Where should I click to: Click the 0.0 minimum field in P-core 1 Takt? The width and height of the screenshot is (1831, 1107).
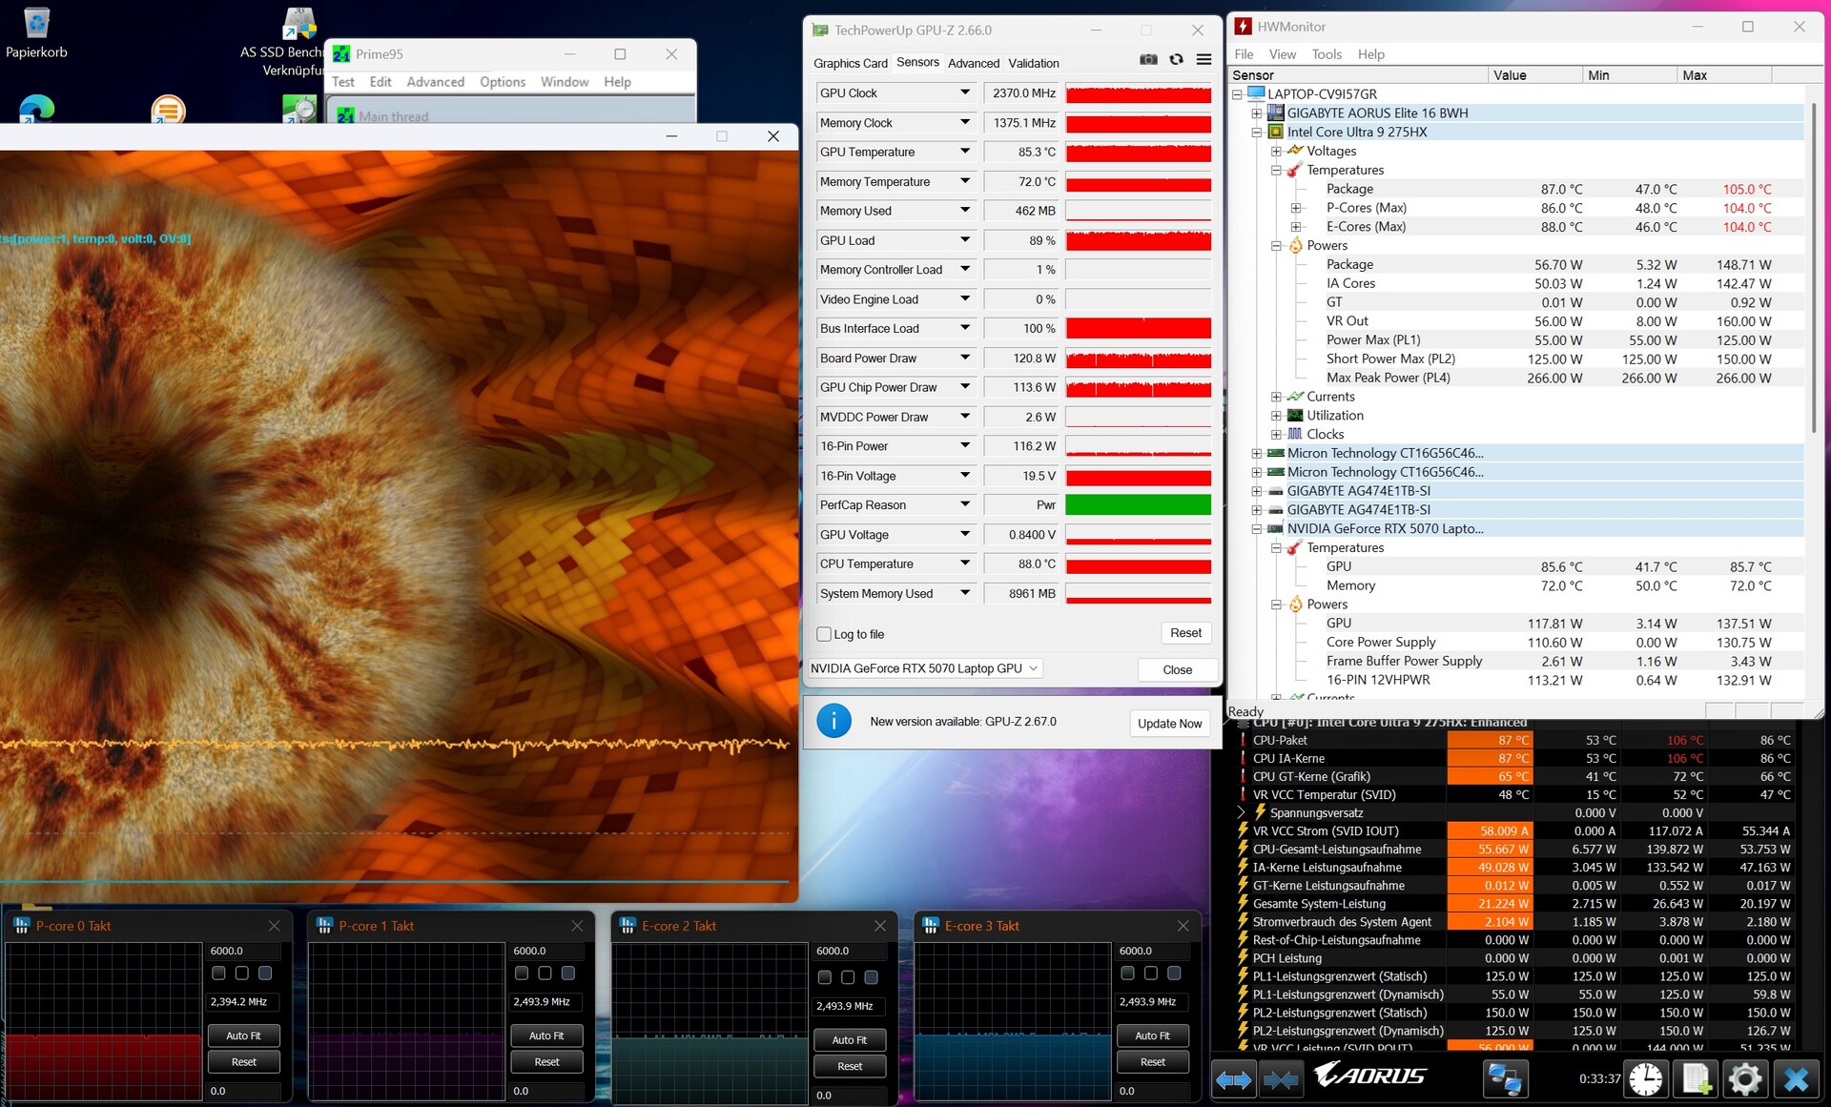(546, 1091)
